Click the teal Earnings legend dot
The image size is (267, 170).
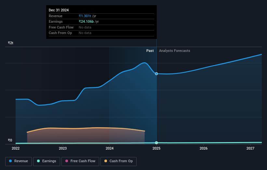click(38, 161)
